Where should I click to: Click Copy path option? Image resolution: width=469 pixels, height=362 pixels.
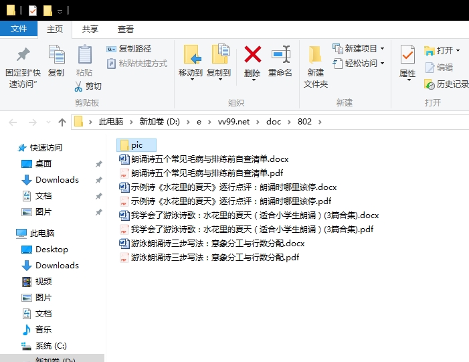[129, 49]
